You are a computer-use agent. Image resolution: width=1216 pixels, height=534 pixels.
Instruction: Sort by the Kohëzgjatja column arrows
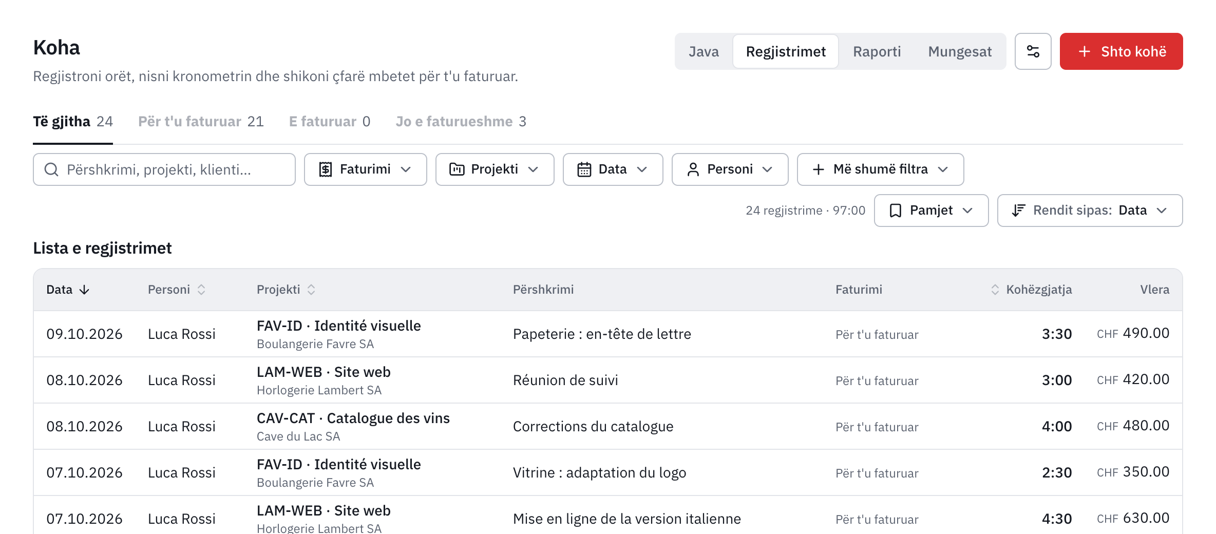(995, 290)
